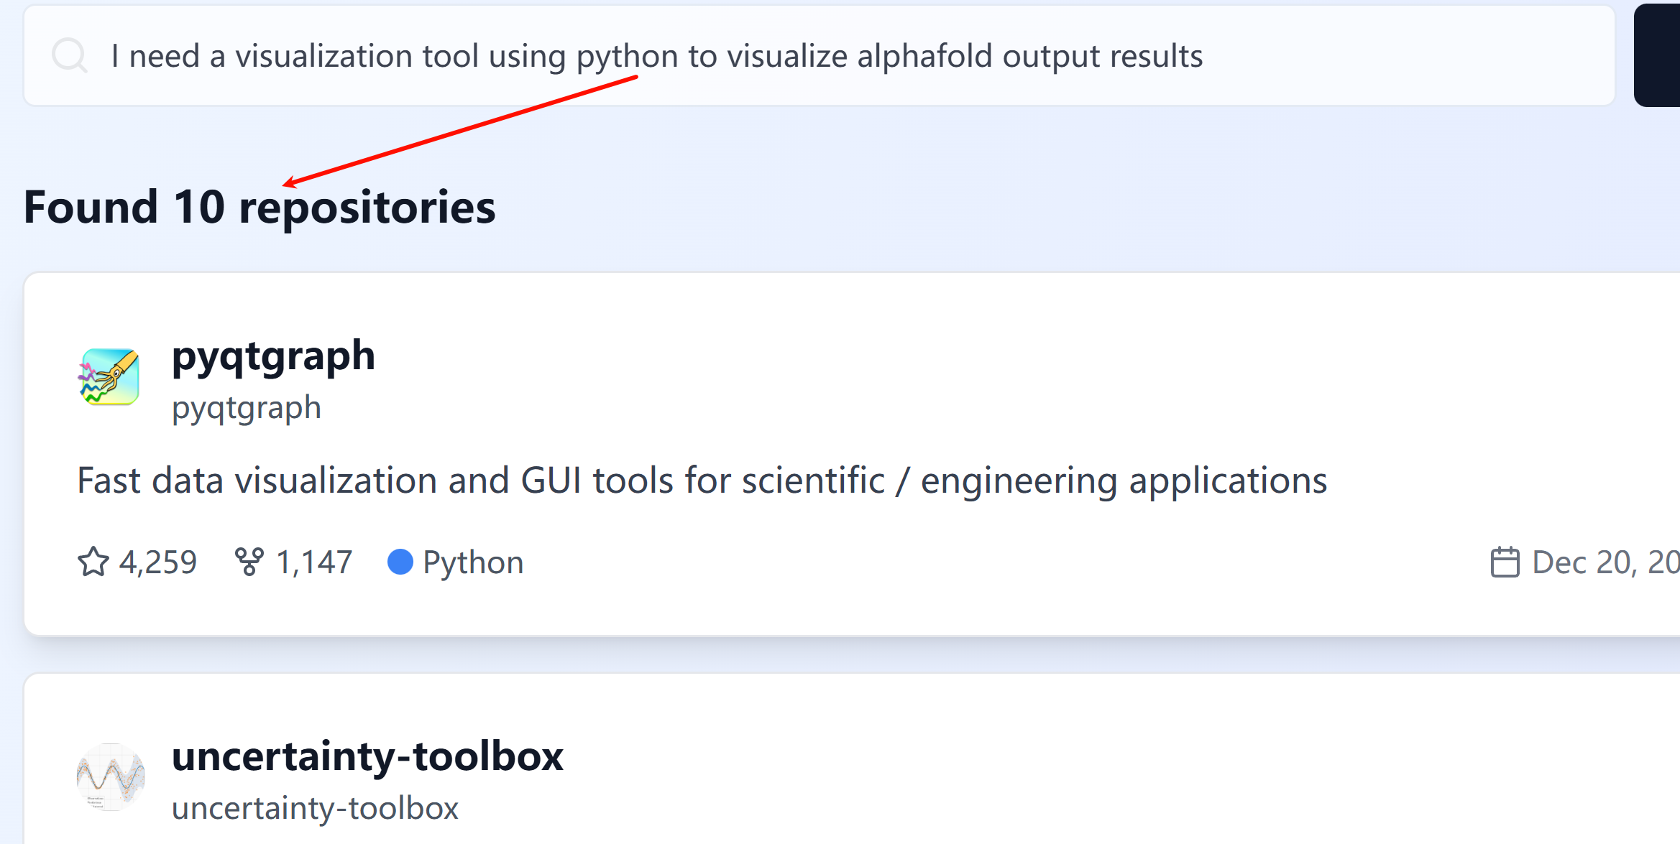Click the pyqtgraph squid logo avatar

[x=109, y=377]
